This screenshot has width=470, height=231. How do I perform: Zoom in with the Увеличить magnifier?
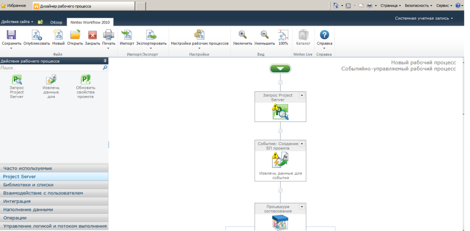coord(242,35)
